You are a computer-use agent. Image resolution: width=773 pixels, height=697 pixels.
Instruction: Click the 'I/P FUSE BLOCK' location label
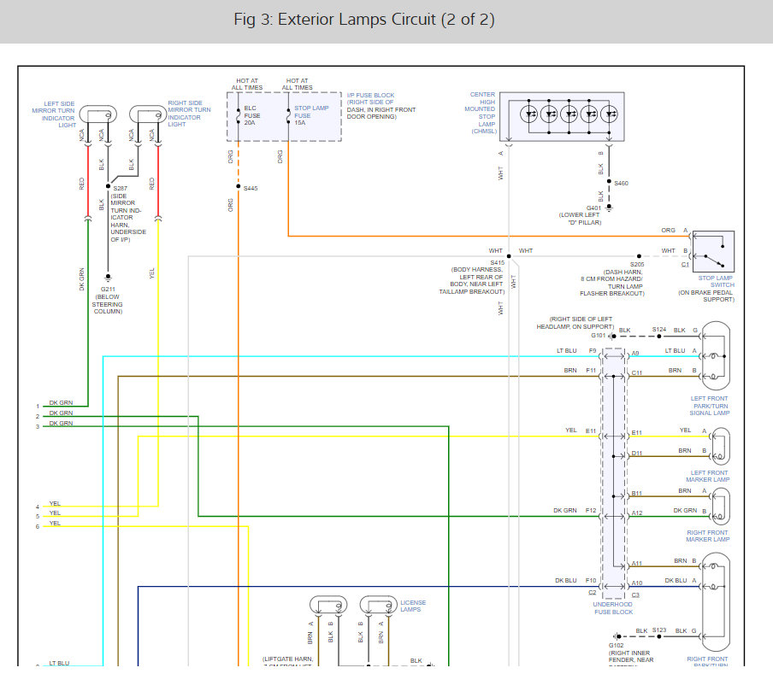381,106
